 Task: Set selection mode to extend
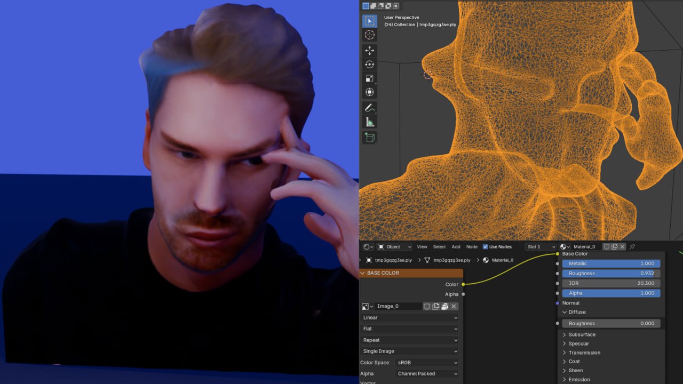(x=374, y=6)
